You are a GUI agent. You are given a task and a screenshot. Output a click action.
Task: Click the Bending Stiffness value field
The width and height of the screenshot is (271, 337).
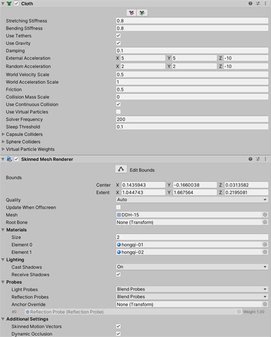click(x=192, y=29)
